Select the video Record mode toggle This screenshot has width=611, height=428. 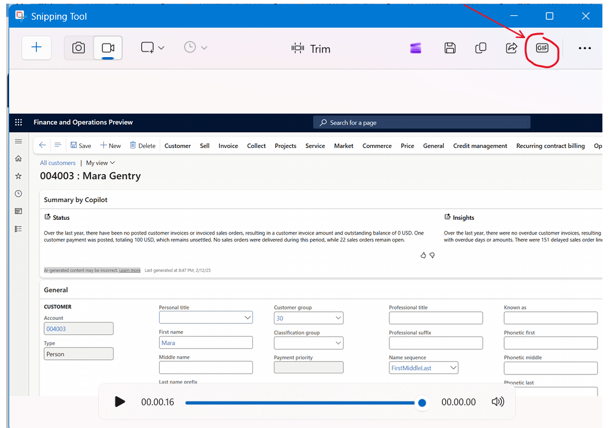click(108, 48)
